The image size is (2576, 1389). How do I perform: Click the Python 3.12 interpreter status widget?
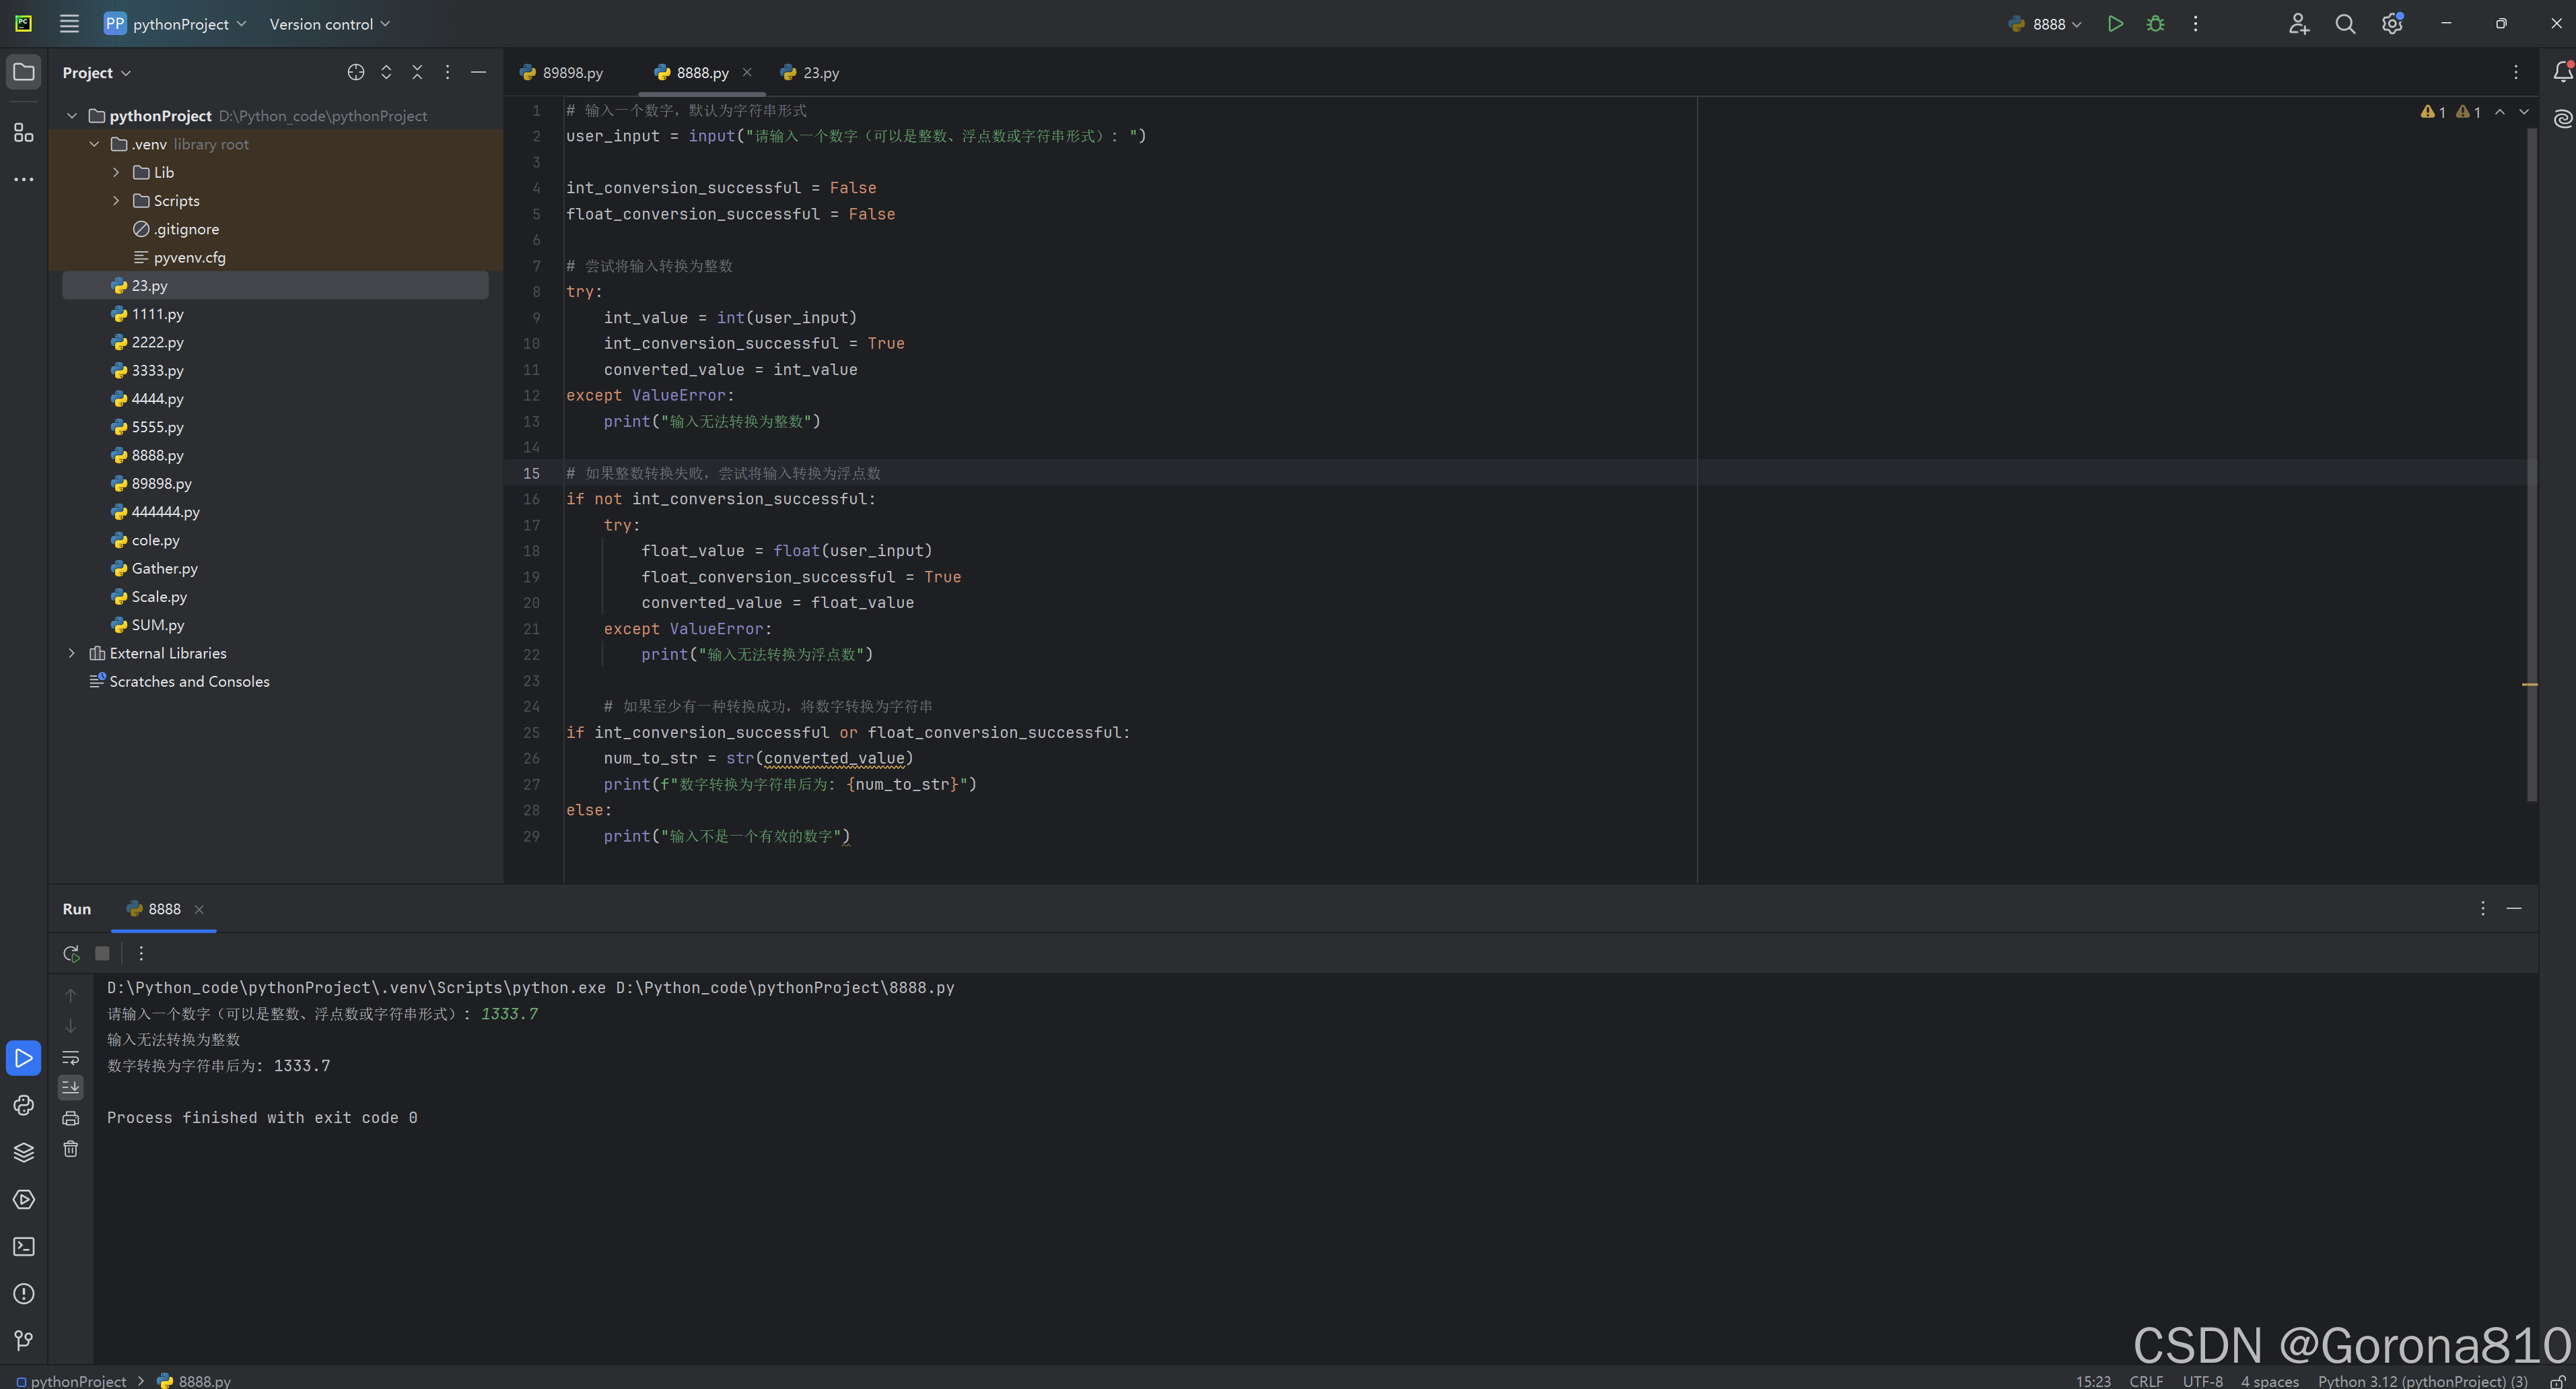(x=2422, y=1381)
